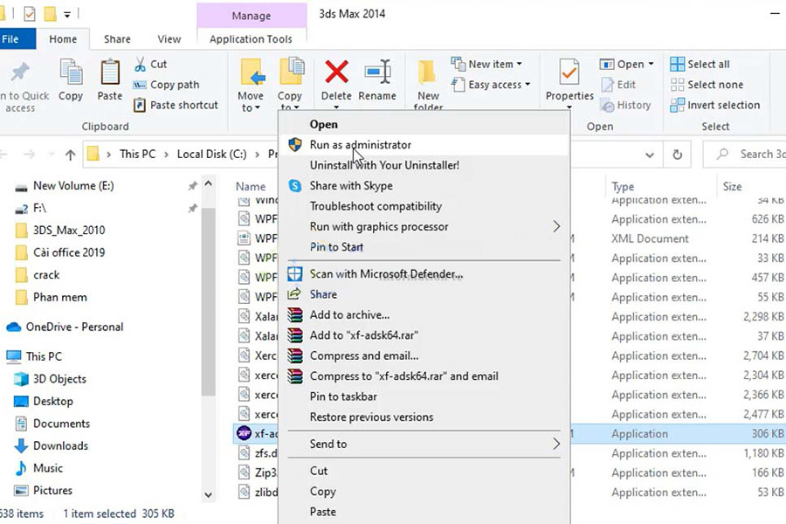Click the Size column header
The width and height of the screenshot is (786, 524).
[x=733, y=187]
